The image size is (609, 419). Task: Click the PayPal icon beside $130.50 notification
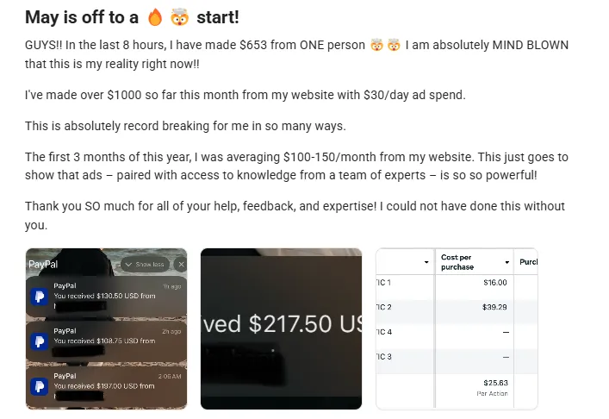[x=40, y=297]
